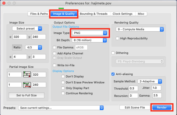This screenshot has height=115, width=177.
Task: Check the Write Ini-File box
Action: tap(54, 65)
